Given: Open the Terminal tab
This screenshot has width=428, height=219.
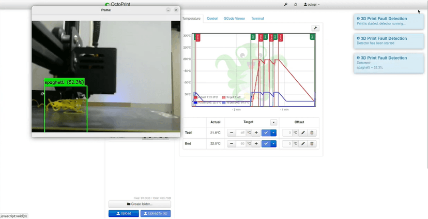Looking at the screenshot, I should click(257, 19).
